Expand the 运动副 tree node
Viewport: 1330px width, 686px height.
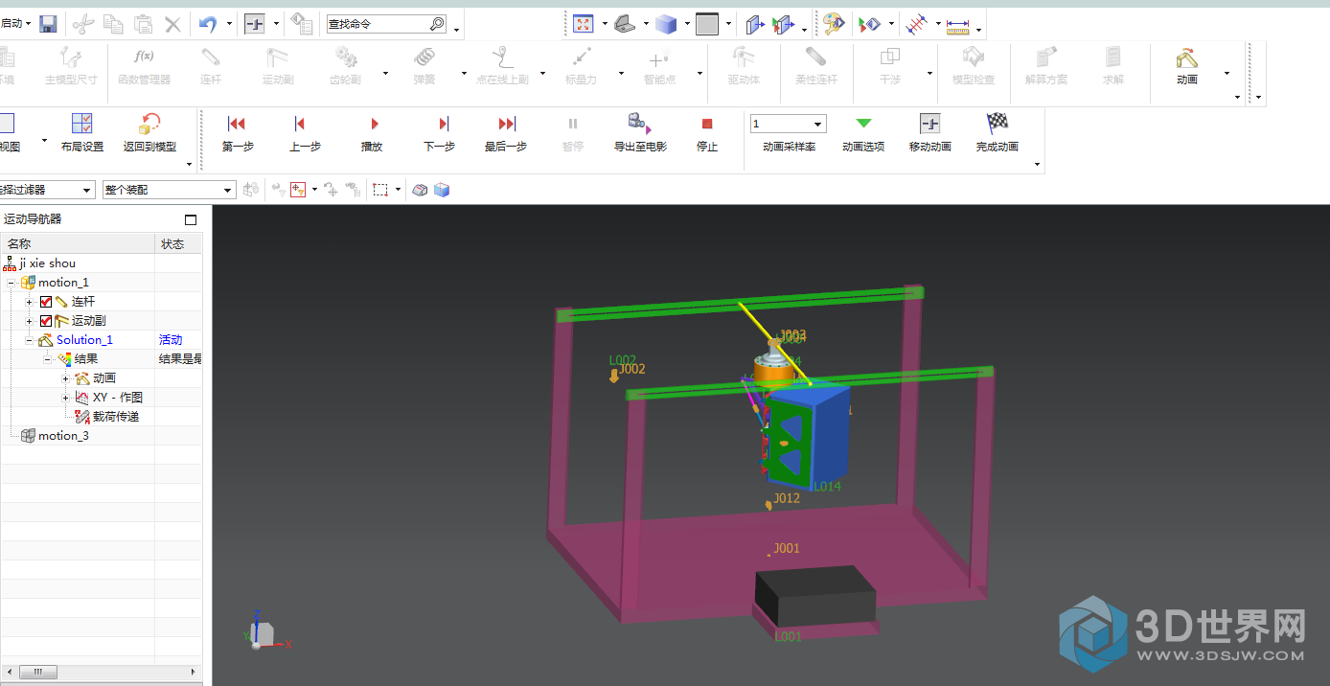(x=30, y=321)
